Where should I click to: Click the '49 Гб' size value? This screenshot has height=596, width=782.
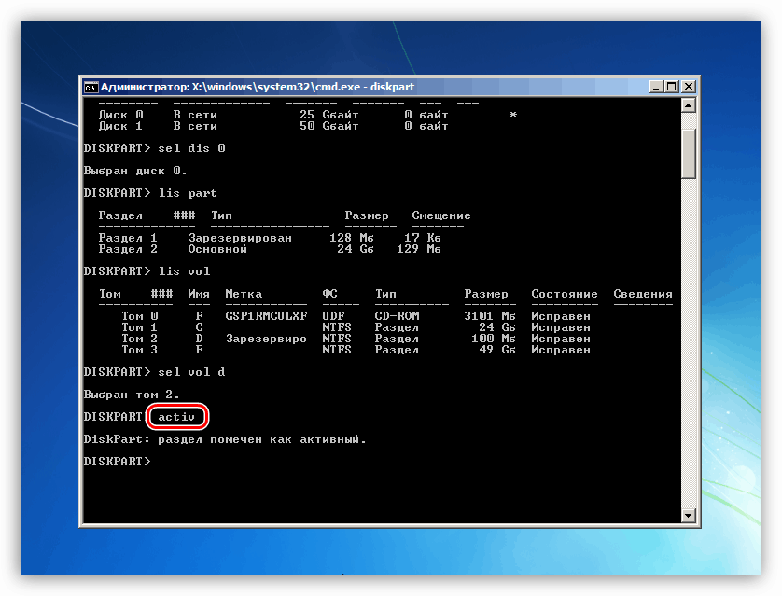(497, 350)
